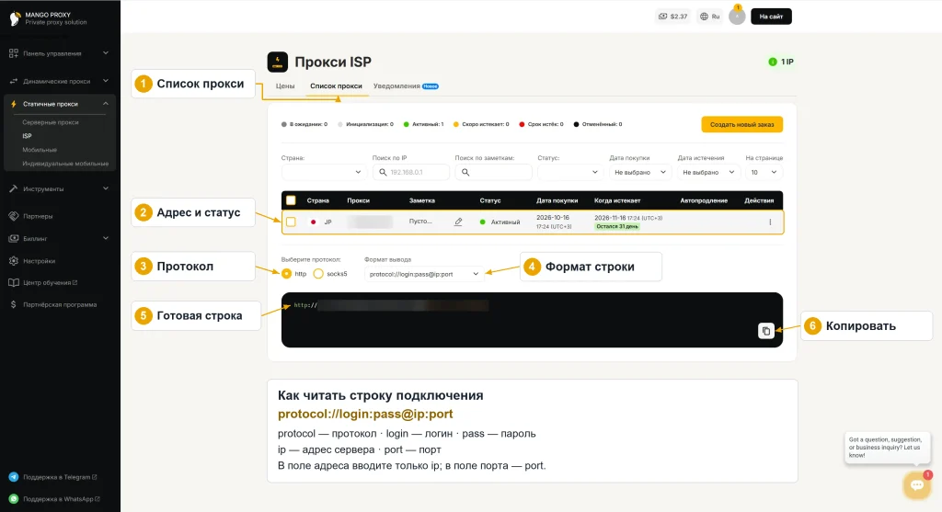Select the socks5 protocol radio button
942x512 pixels.
pyautogui.click(x=318, y=274)
